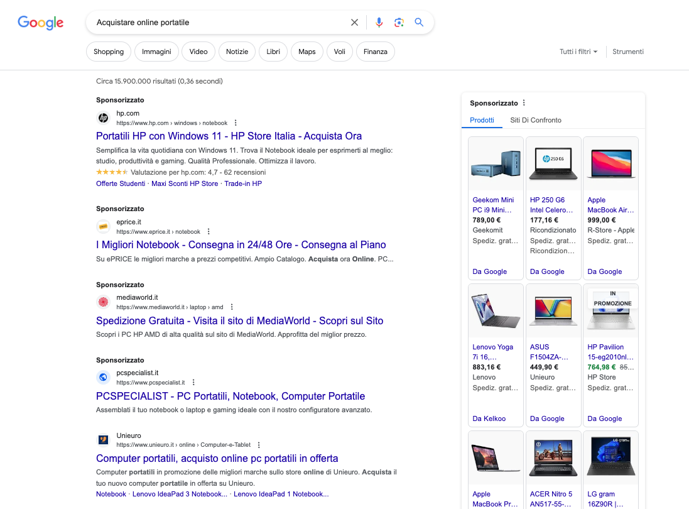
Task: Expand the Tutti i filtri dropdown
Action: 578,52
